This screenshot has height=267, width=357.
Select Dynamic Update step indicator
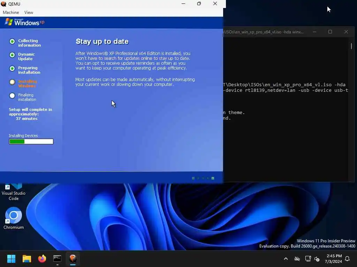tap(12, 55)
